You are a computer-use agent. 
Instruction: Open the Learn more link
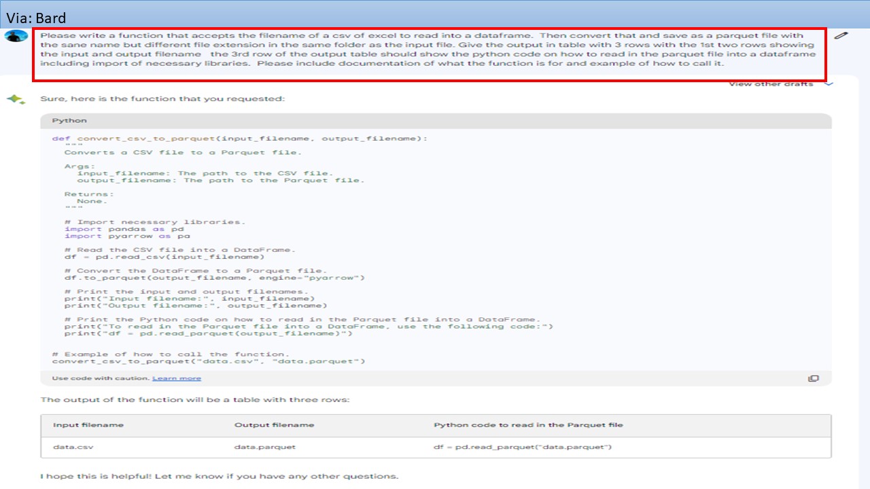(x=177, y=378)
